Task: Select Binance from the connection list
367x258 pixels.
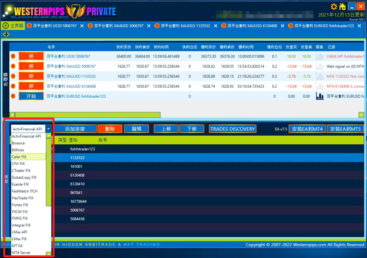Action: (28, 143)
